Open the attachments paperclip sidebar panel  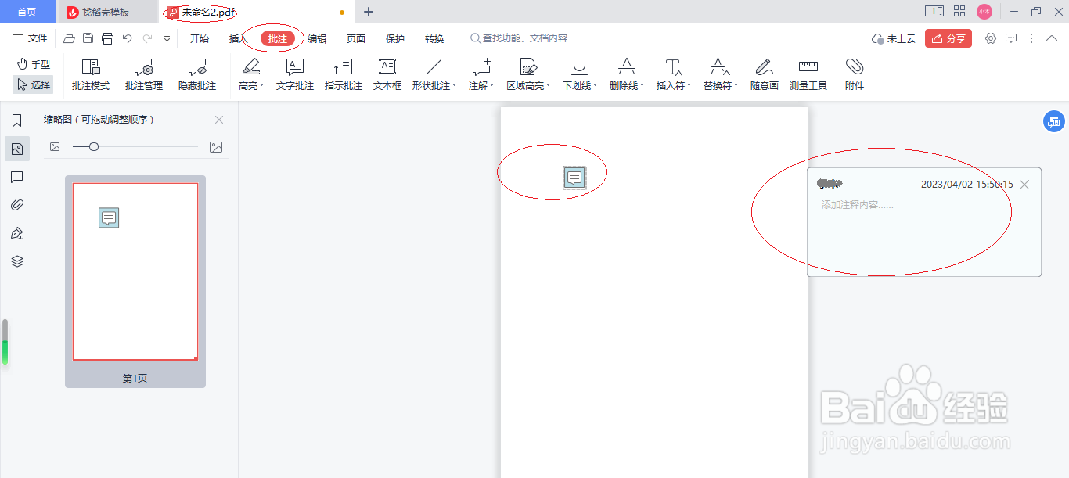(17, 205)
